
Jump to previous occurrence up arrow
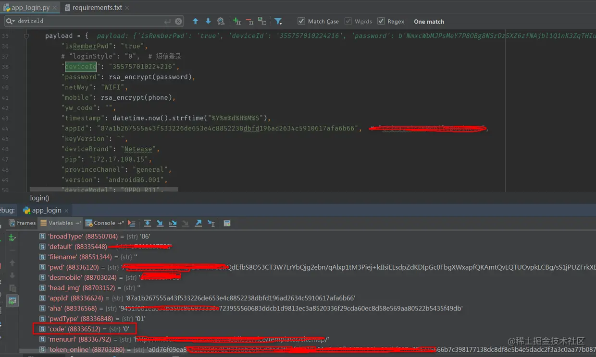click(195, 21)
